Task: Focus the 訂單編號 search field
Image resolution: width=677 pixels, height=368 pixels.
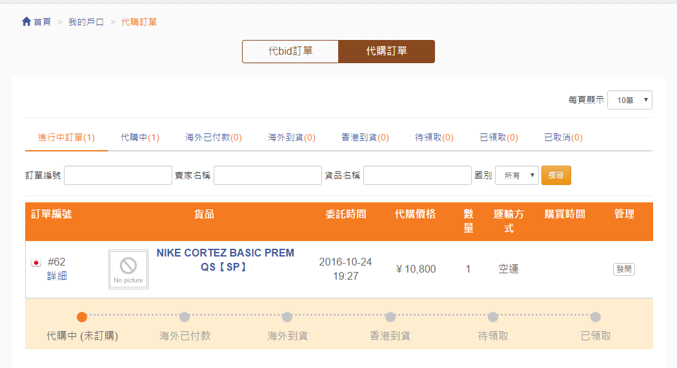Action: (x=118, y=175)
